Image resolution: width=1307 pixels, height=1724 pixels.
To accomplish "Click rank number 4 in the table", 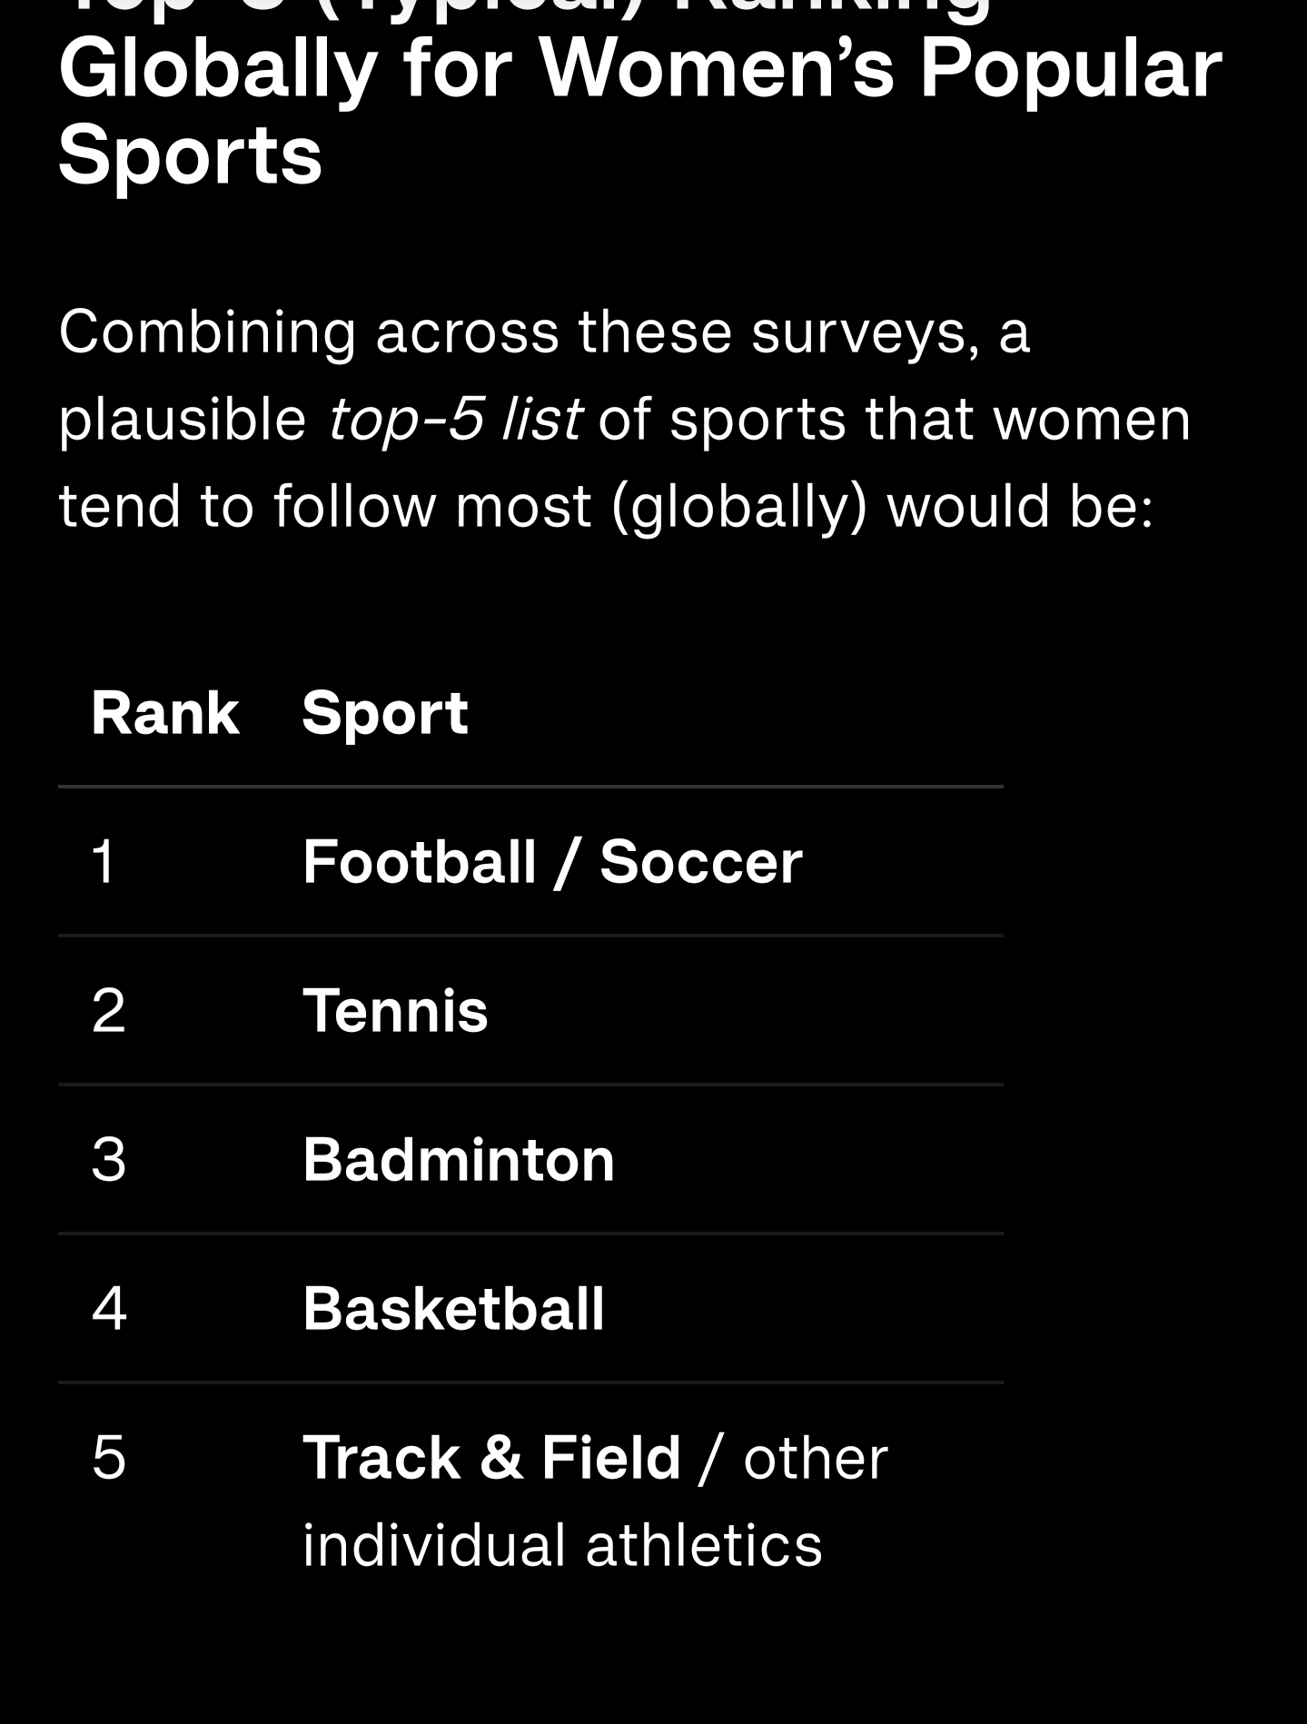I will [109, 1308].
